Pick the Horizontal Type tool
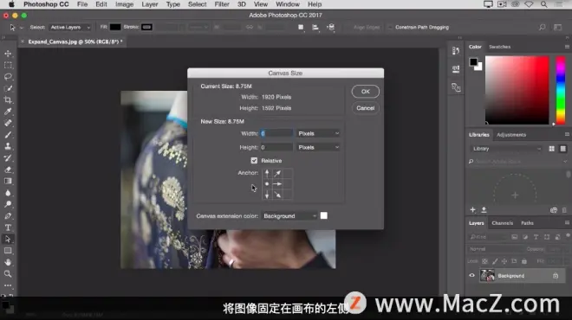572x320 pixels. tap(8, 227)
